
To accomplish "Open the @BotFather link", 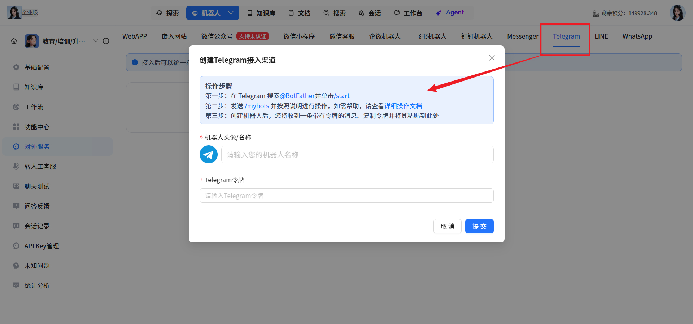I will [x=297, y=96].
